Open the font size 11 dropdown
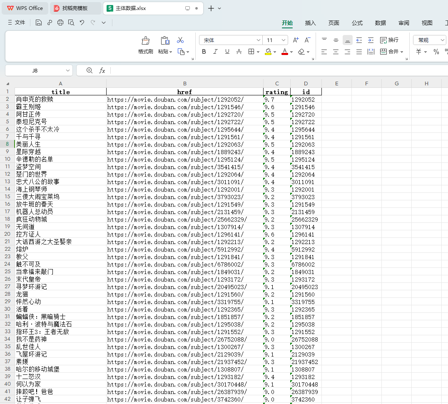Screen dimensions: 448x404 [x=283, y=40]
